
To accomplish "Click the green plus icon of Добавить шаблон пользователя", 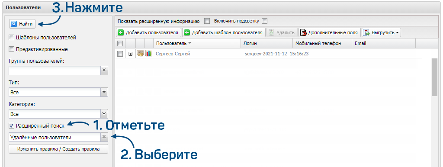I will click(187, 32).
